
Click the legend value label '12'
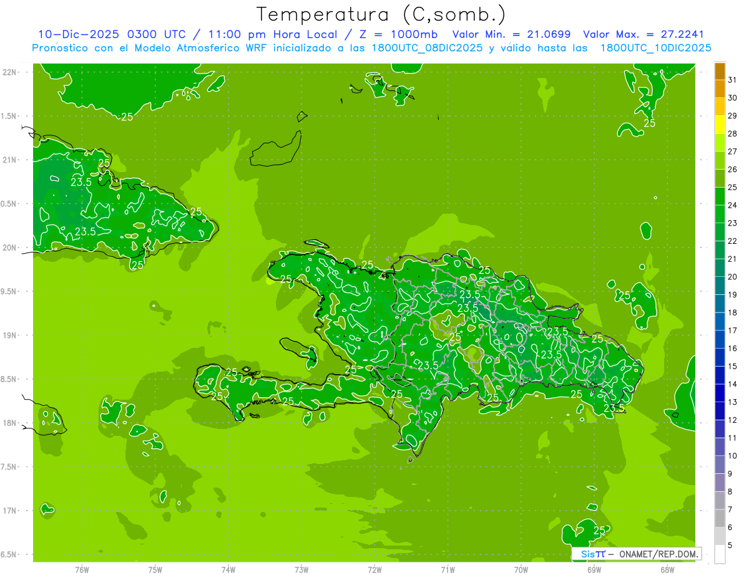[733, 420]
